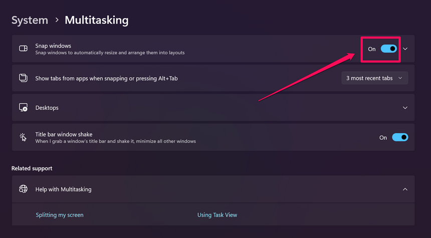
Task: Open the Using Task View link
Action: pos(217,215)
